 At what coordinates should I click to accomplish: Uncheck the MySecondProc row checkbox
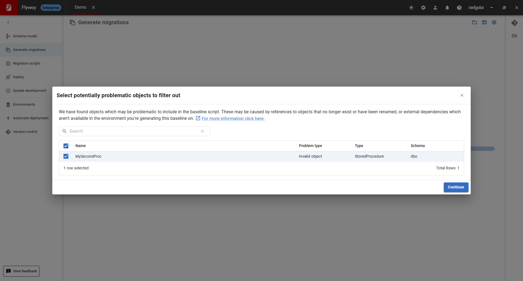coord(66,156)
